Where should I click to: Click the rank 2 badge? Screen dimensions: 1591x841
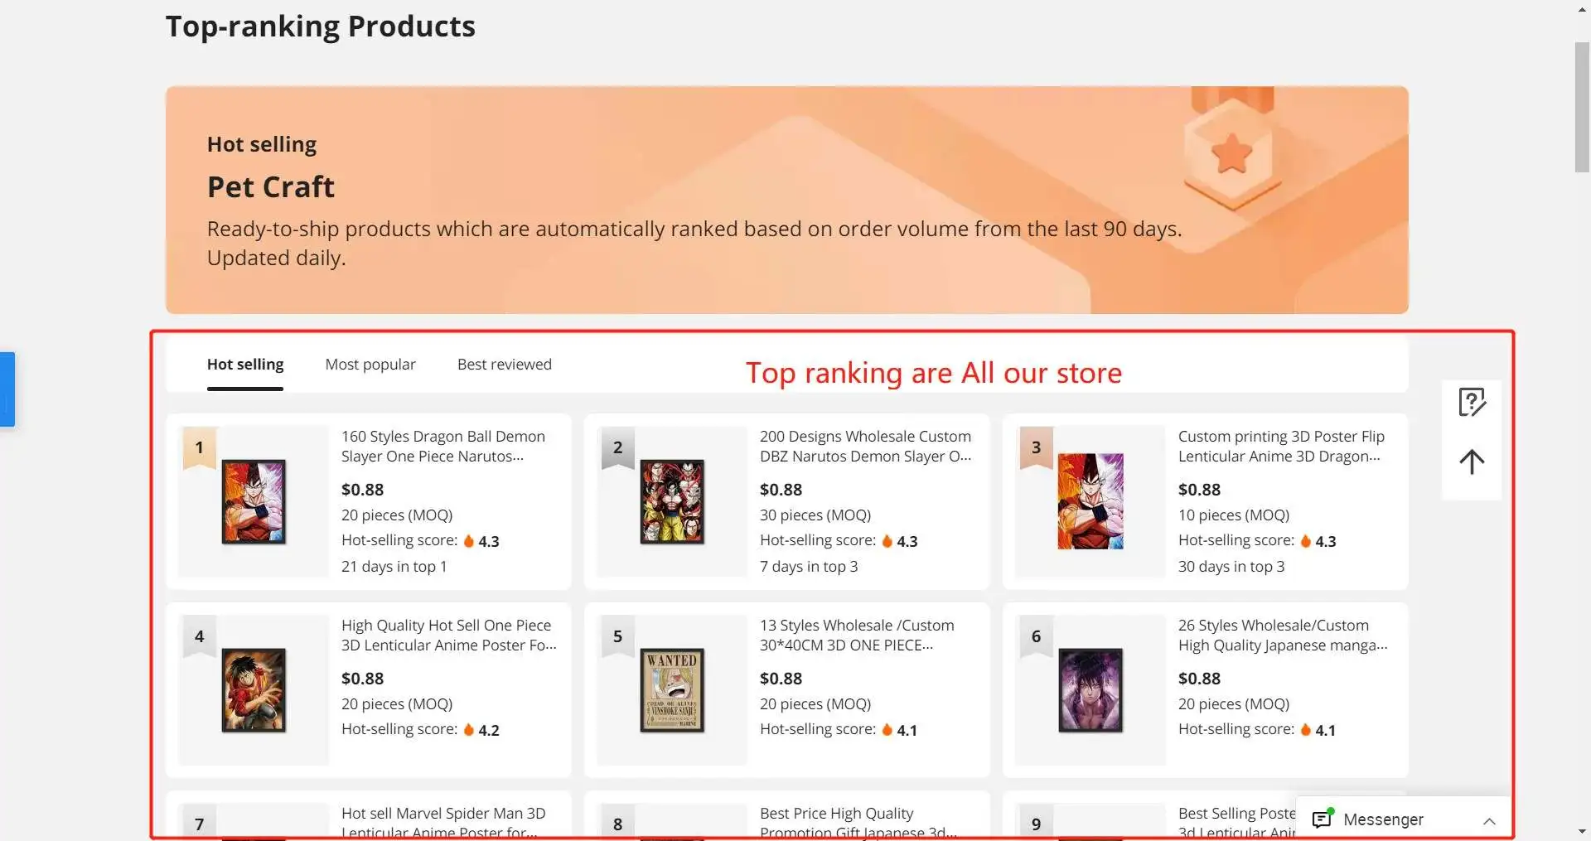tap(617, 448)
